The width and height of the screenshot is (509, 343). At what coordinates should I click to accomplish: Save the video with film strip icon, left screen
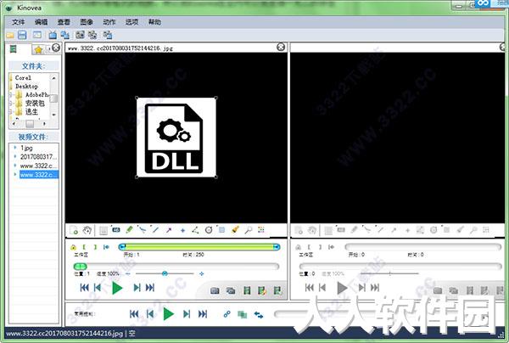[247, 290]
